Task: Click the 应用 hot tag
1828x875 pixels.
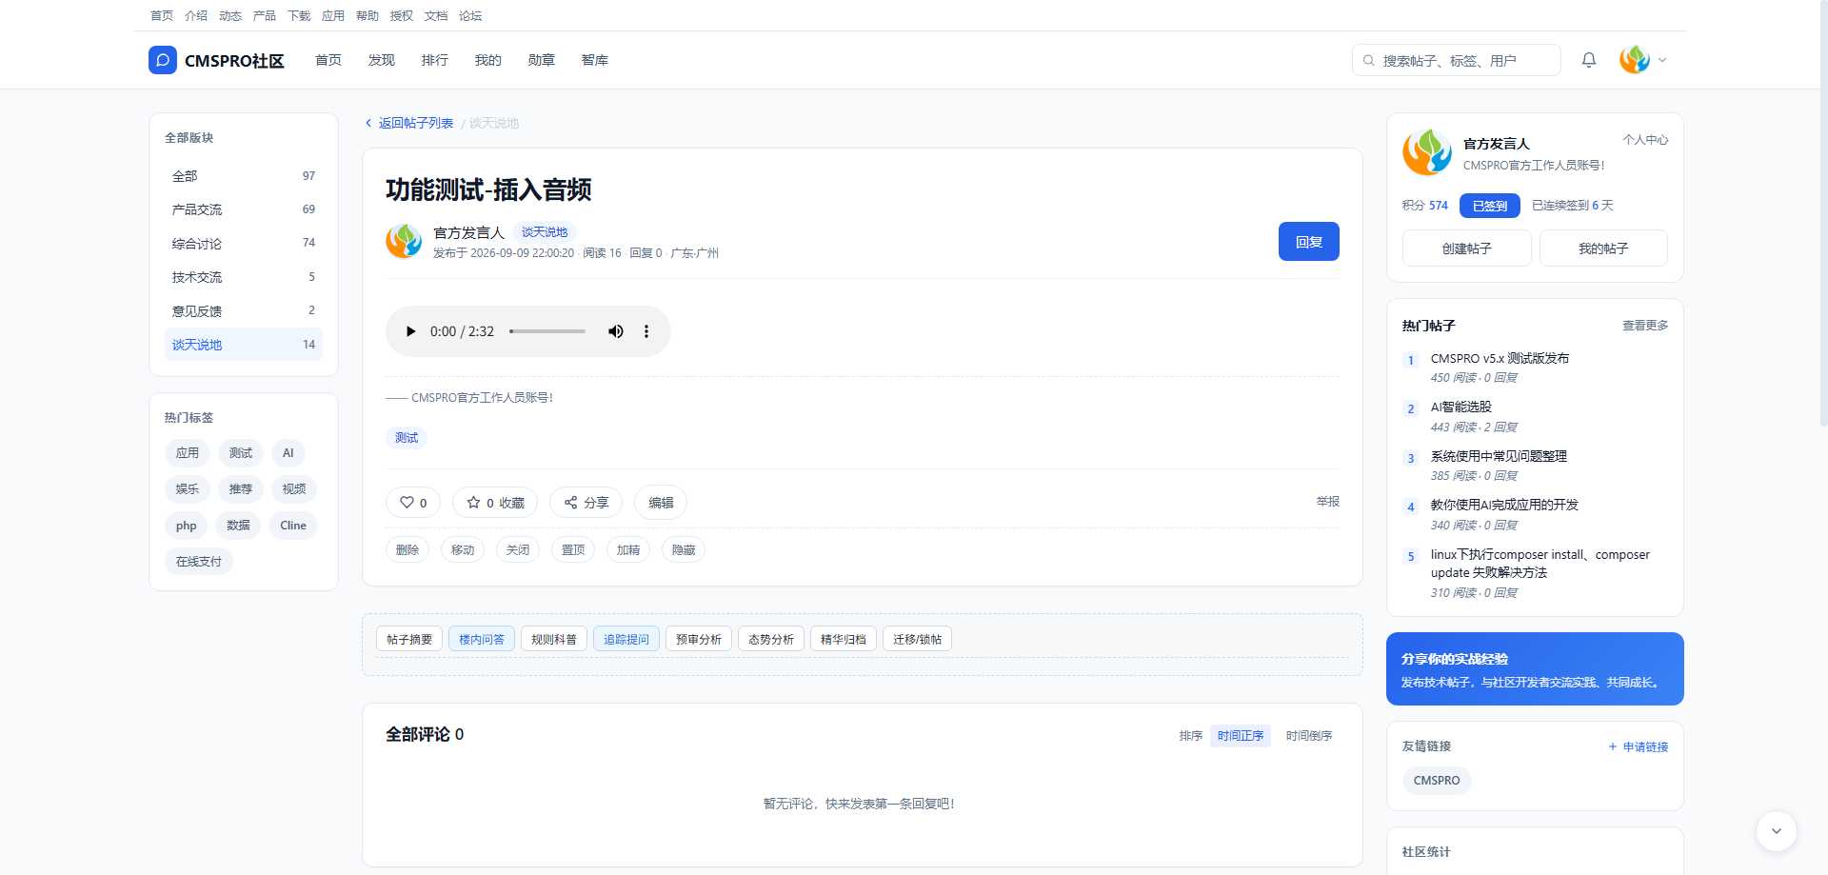Action: 188,453
